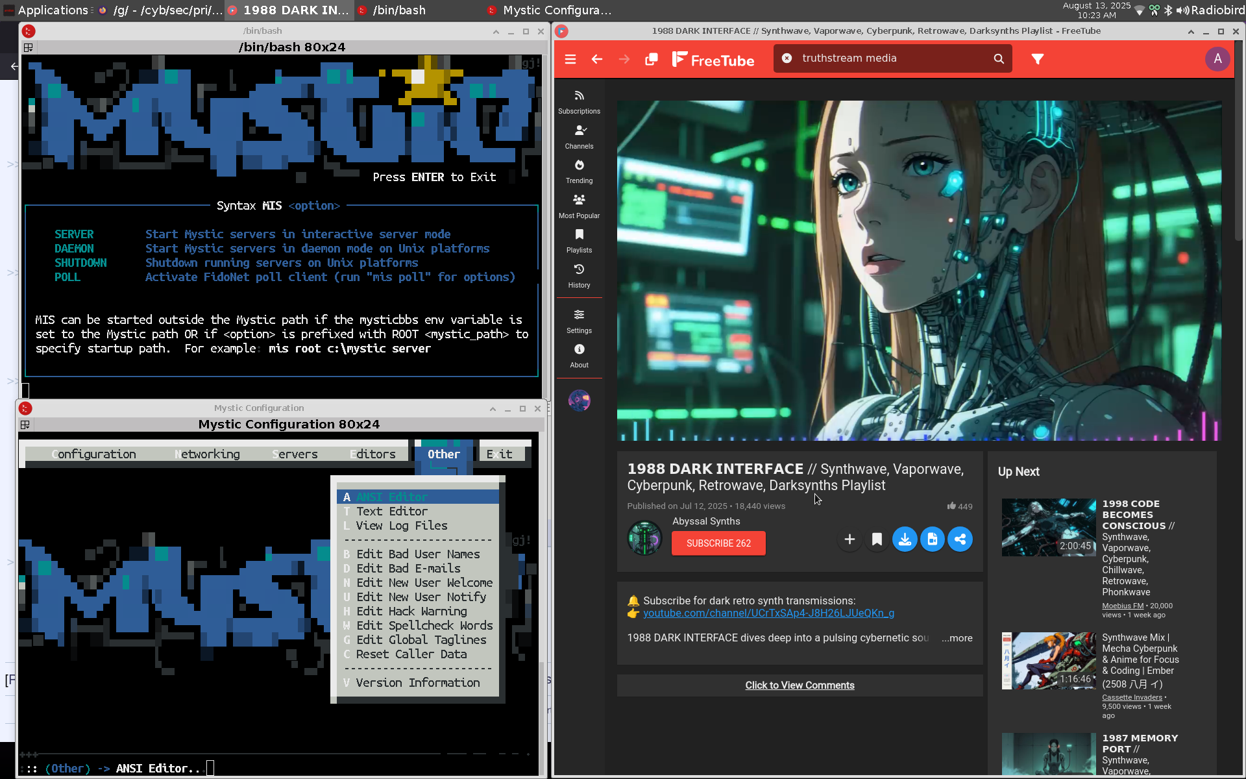Open the youtube.com channel link in the description

pyautogui.click(x=768, y=613)
